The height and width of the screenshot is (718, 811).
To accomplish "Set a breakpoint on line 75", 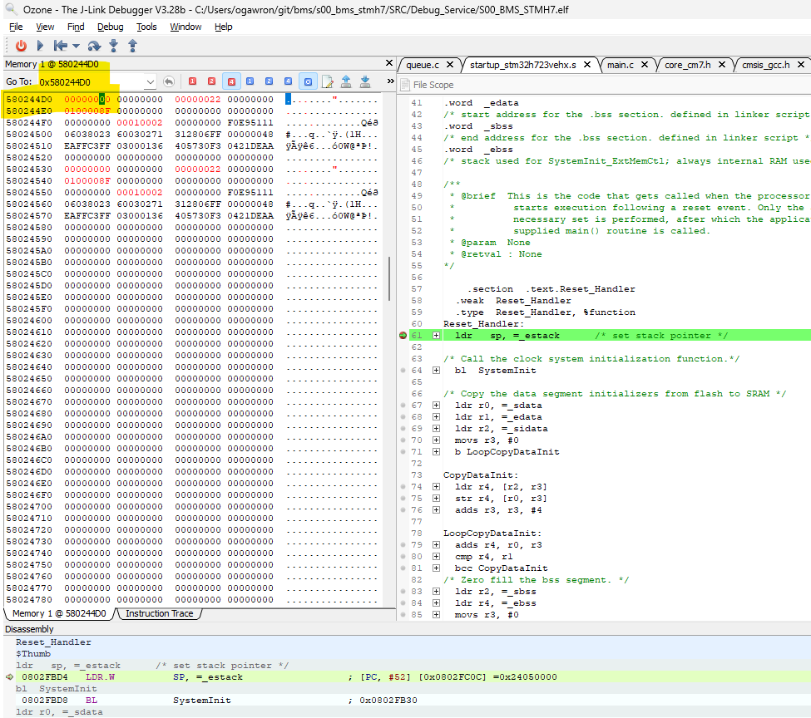I will click(403, 499).
